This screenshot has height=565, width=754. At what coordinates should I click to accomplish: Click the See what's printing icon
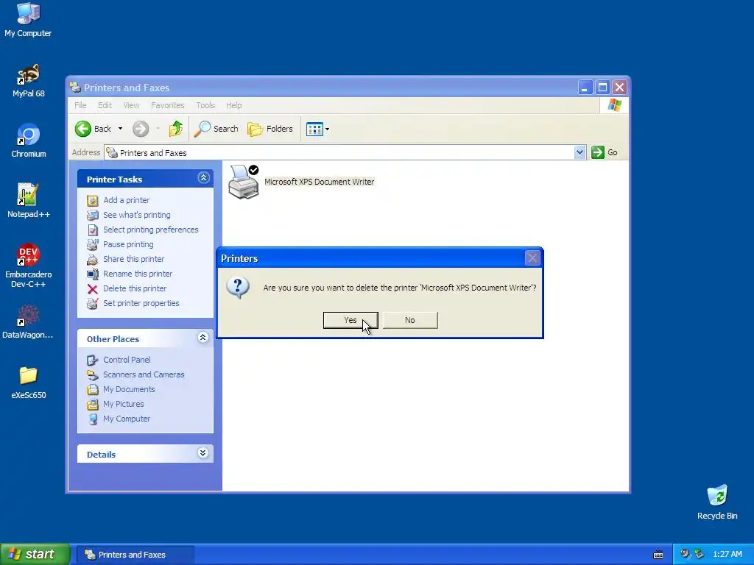click(92, 215)
